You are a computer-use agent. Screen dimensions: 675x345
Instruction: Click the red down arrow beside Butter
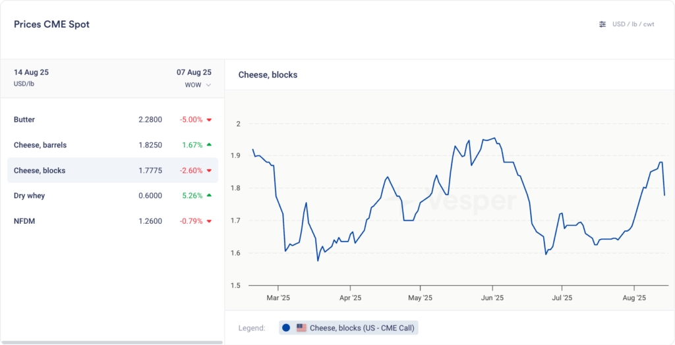pos(209,120)
